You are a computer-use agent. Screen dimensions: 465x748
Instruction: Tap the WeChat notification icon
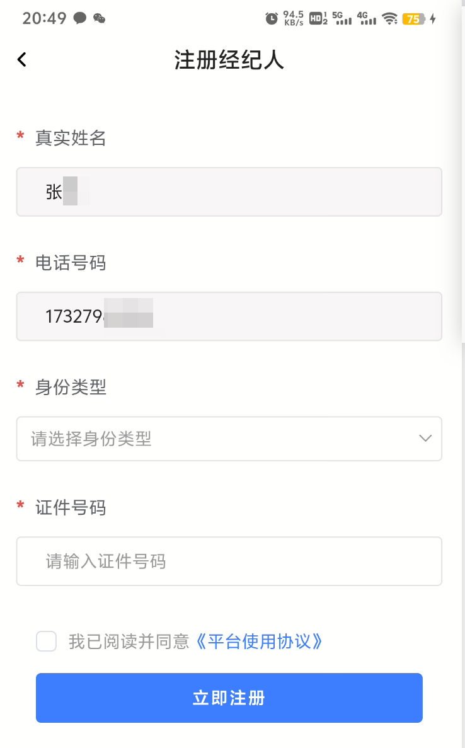click(x=100, y=18)
